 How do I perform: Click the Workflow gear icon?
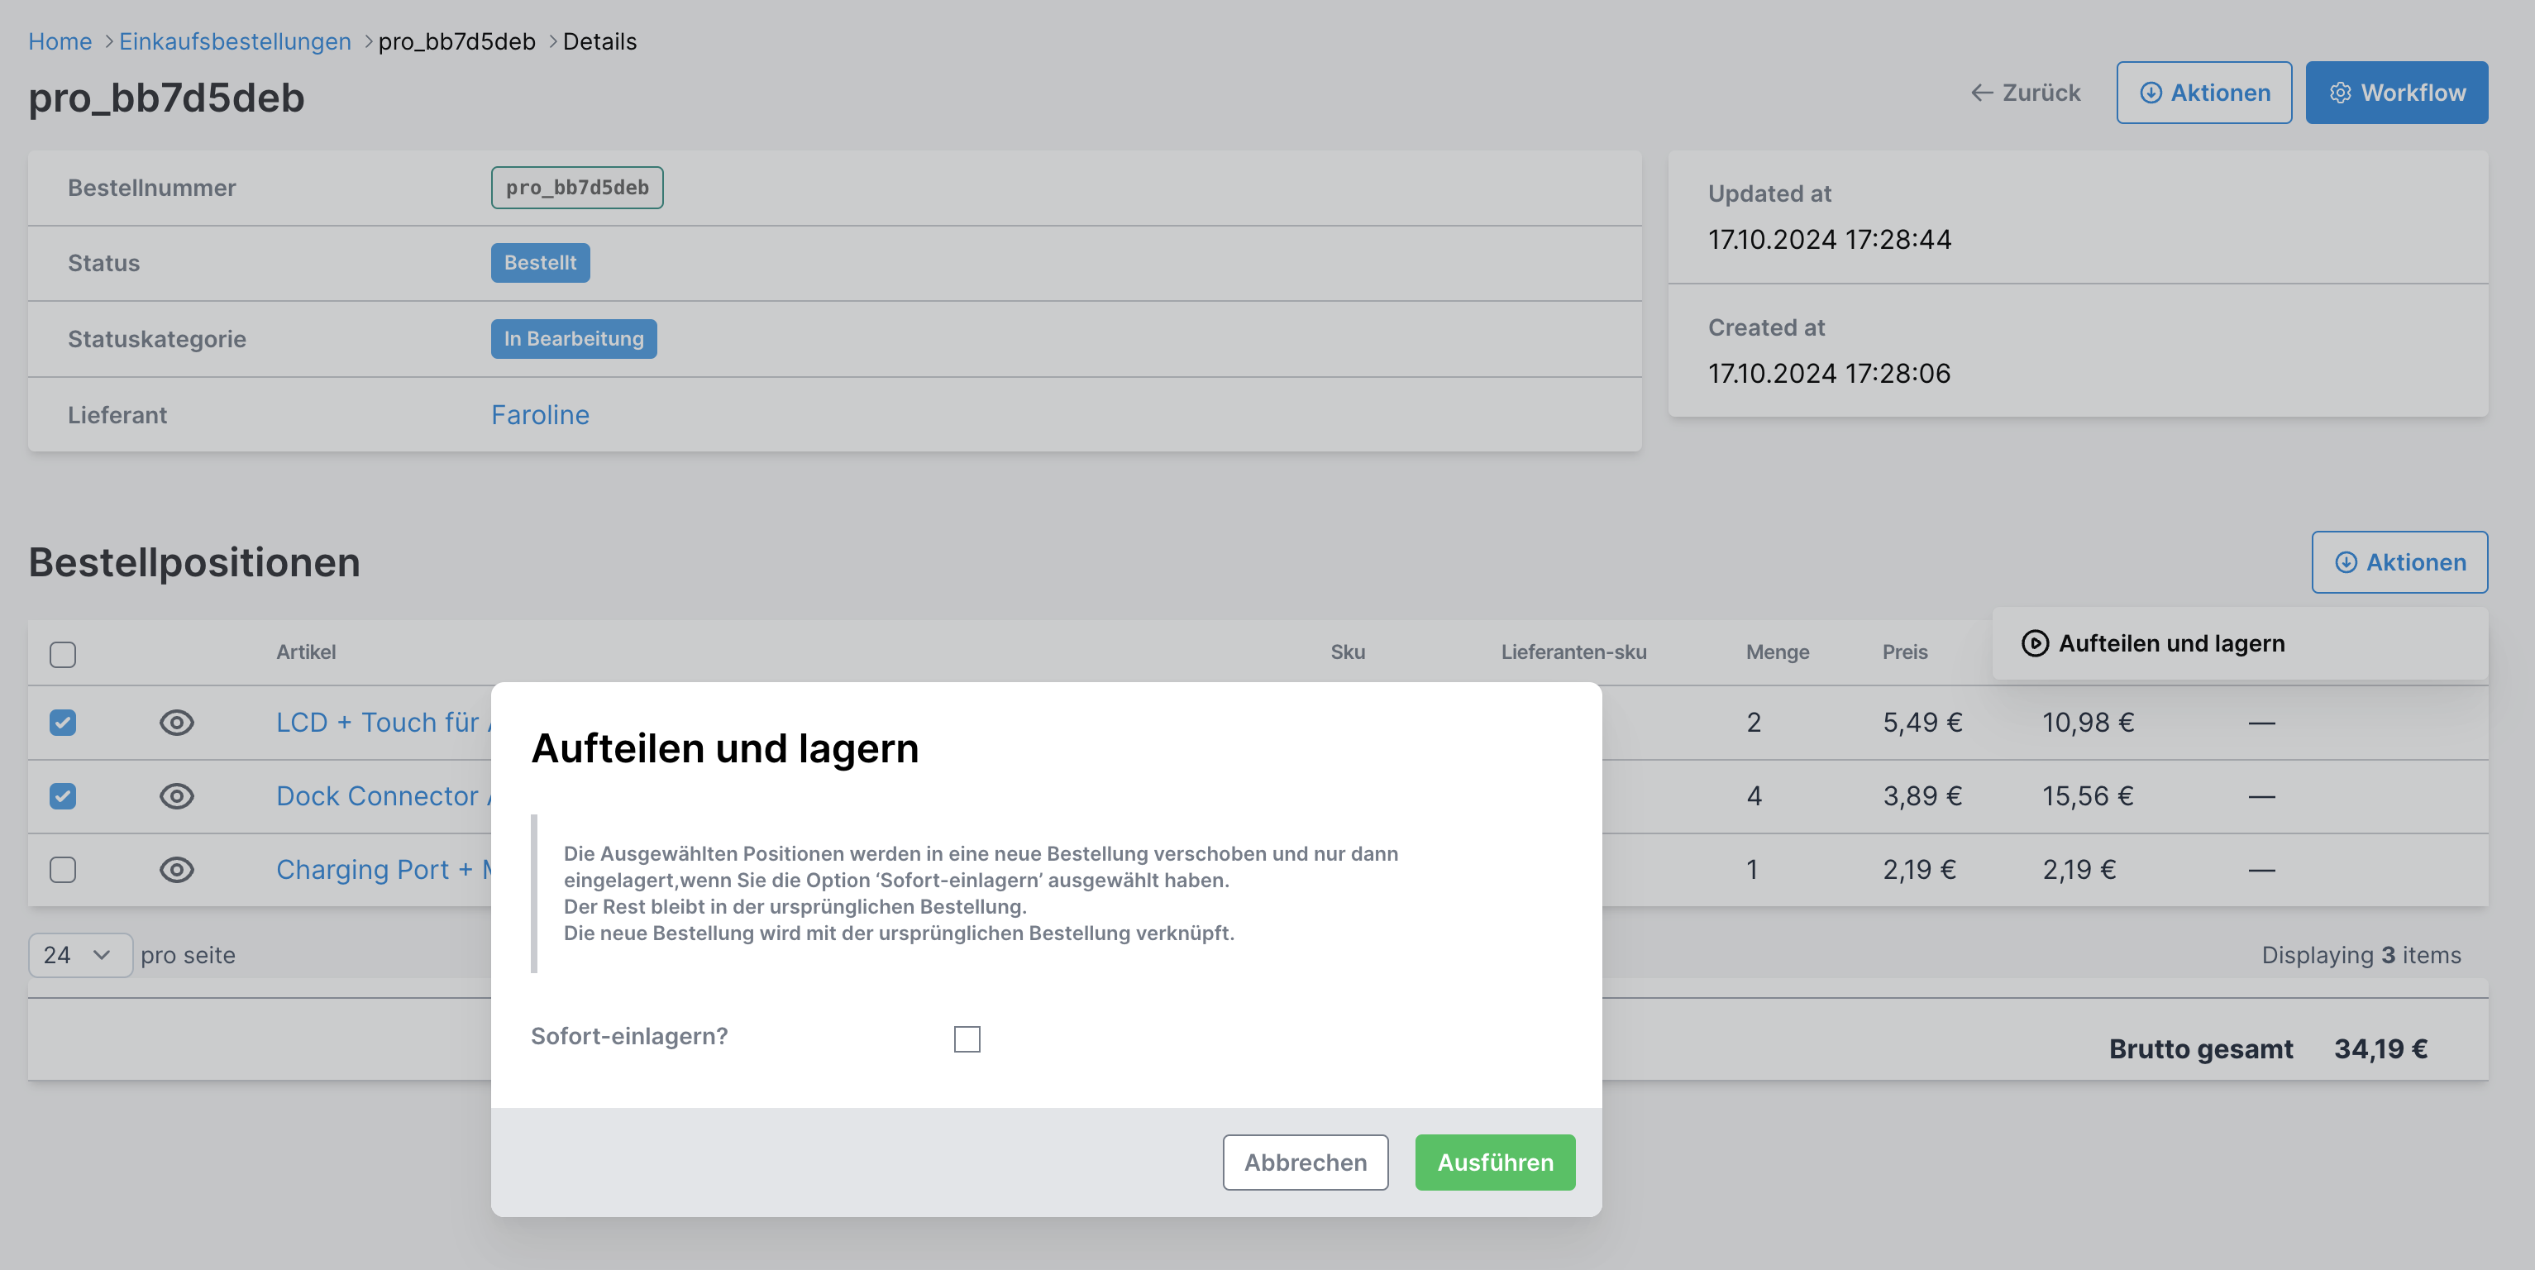point(2340,93)
